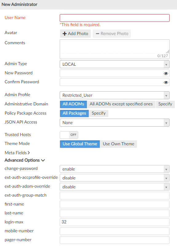Select All Packages option
The image size is (177, 251).
pyautogui.click(x=74, y=113)
